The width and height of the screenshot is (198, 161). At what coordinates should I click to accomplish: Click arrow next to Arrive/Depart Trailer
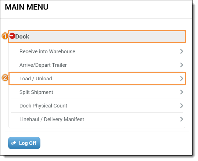(x=181, y=65)
